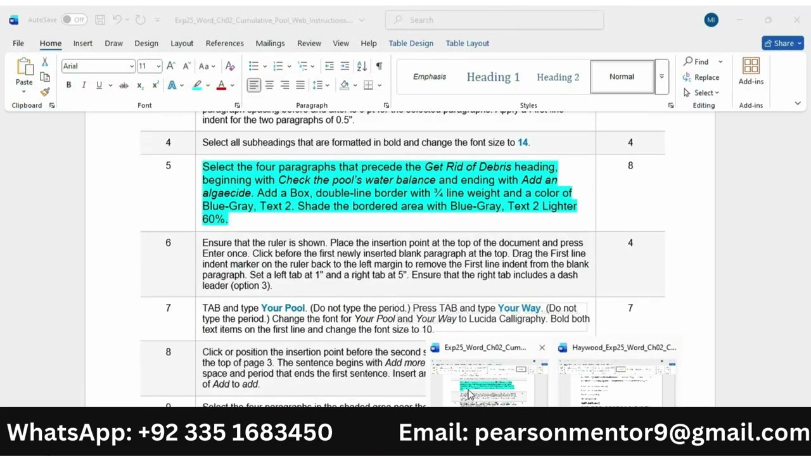Undo the last action
The image size is (811, 456).
118,20
